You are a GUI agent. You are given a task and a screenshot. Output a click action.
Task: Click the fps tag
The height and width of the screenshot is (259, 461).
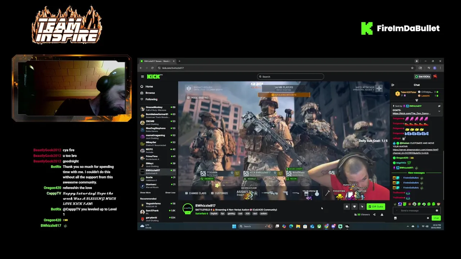click(x=223, y=214)
